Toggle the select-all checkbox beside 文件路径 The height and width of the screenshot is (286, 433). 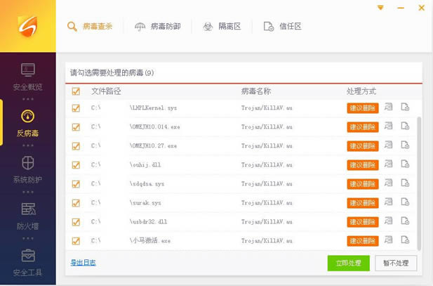pos(76,91)
